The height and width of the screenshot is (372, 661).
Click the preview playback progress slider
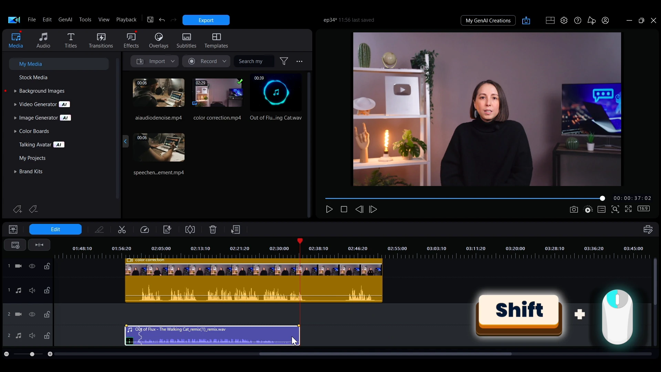click(465, 198)
